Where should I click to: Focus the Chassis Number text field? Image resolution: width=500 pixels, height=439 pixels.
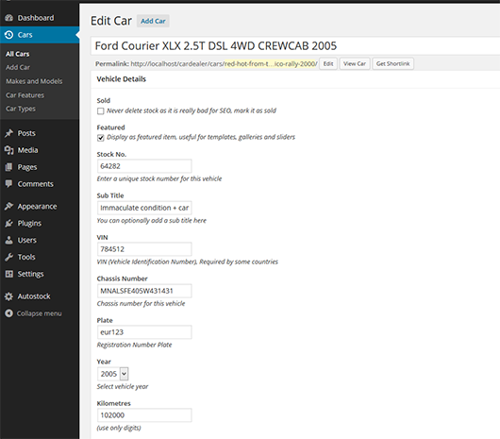click(x=144, y=291)
